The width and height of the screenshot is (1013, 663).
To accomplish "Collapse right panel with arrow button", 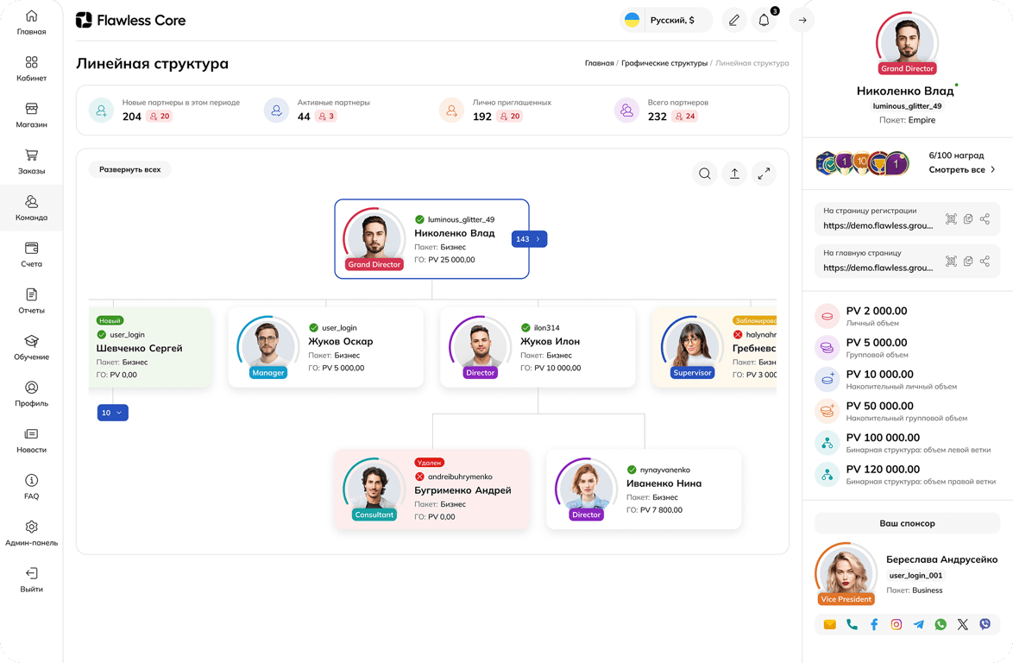I will click(x=802, y=20).
